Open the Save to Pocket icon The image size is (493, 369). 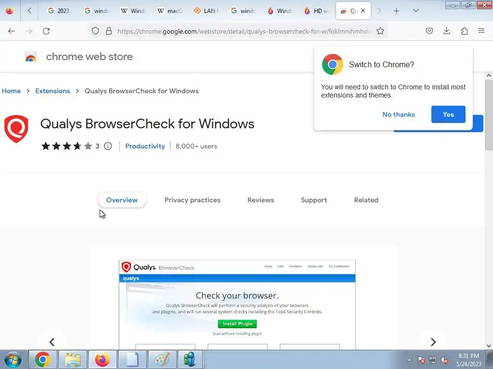429,31
